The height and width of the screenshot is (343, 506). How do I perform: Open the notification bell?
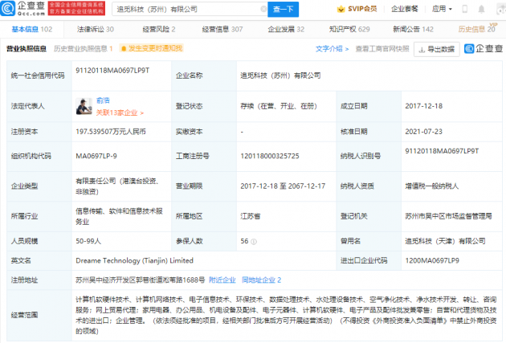pos(481,9)
